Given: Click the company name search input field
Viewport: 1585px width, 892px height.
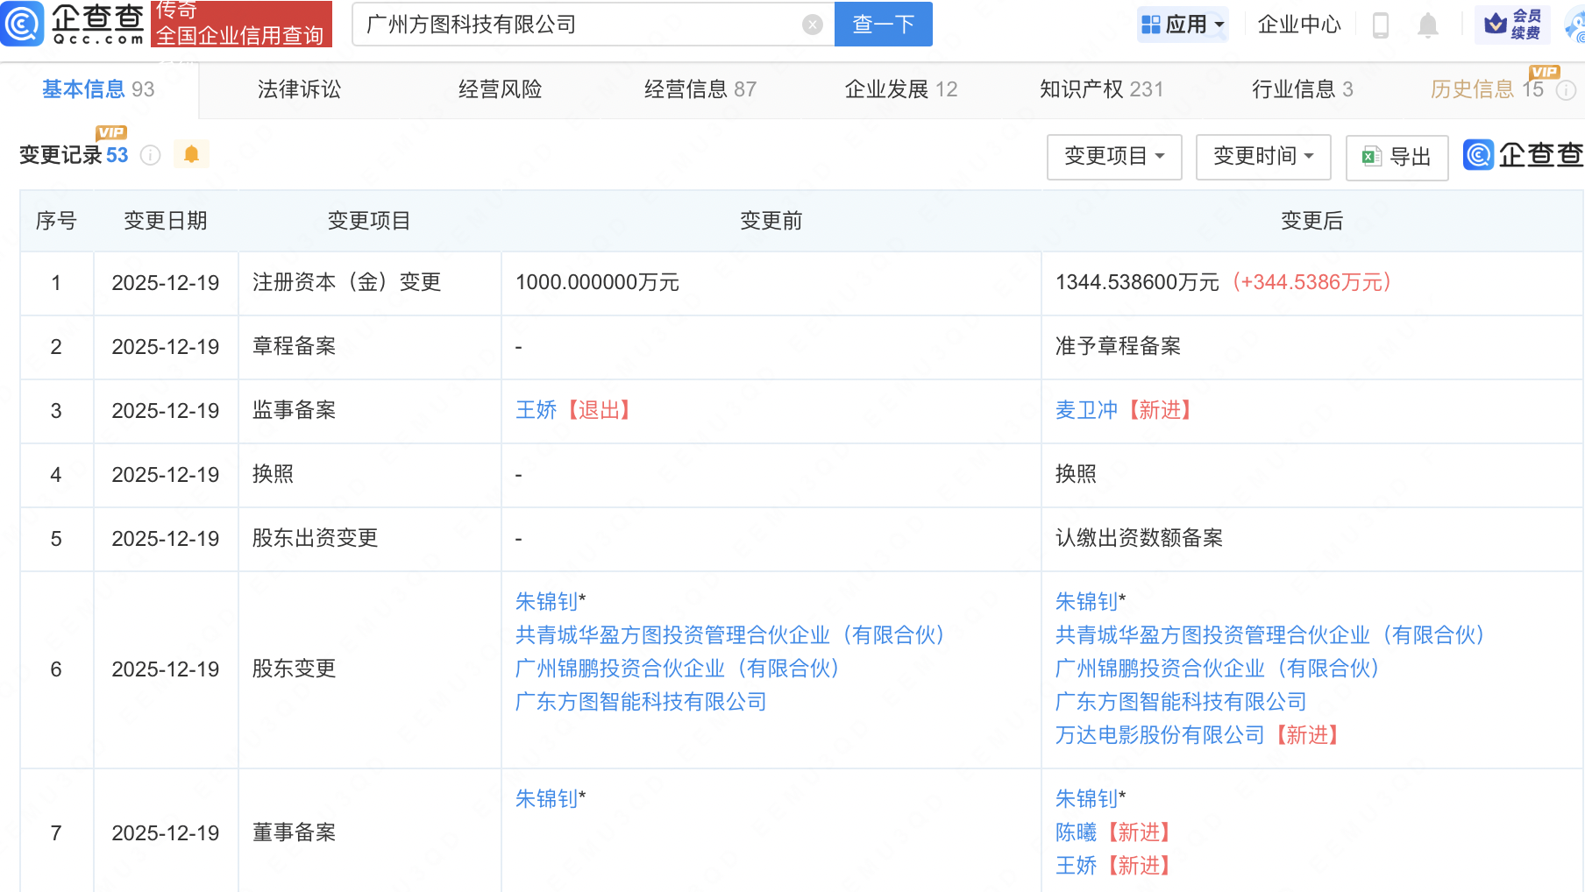Looking at the screenshot, I should [x=579, y=25].
